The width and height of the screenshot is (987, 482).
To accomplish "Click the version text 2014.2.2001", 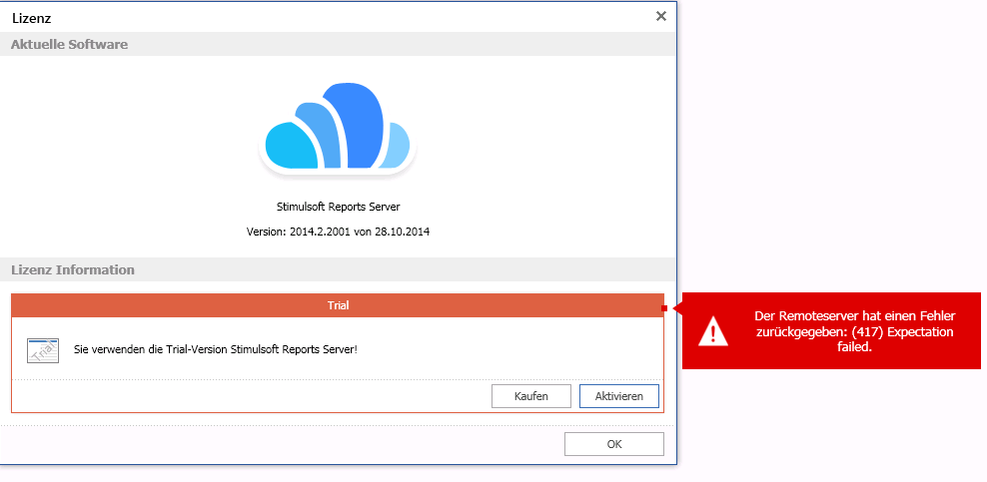I will (338, 232).
